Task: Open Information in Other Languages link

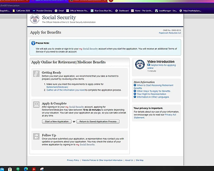Action: pyautogui.click(x=153, y=97)
